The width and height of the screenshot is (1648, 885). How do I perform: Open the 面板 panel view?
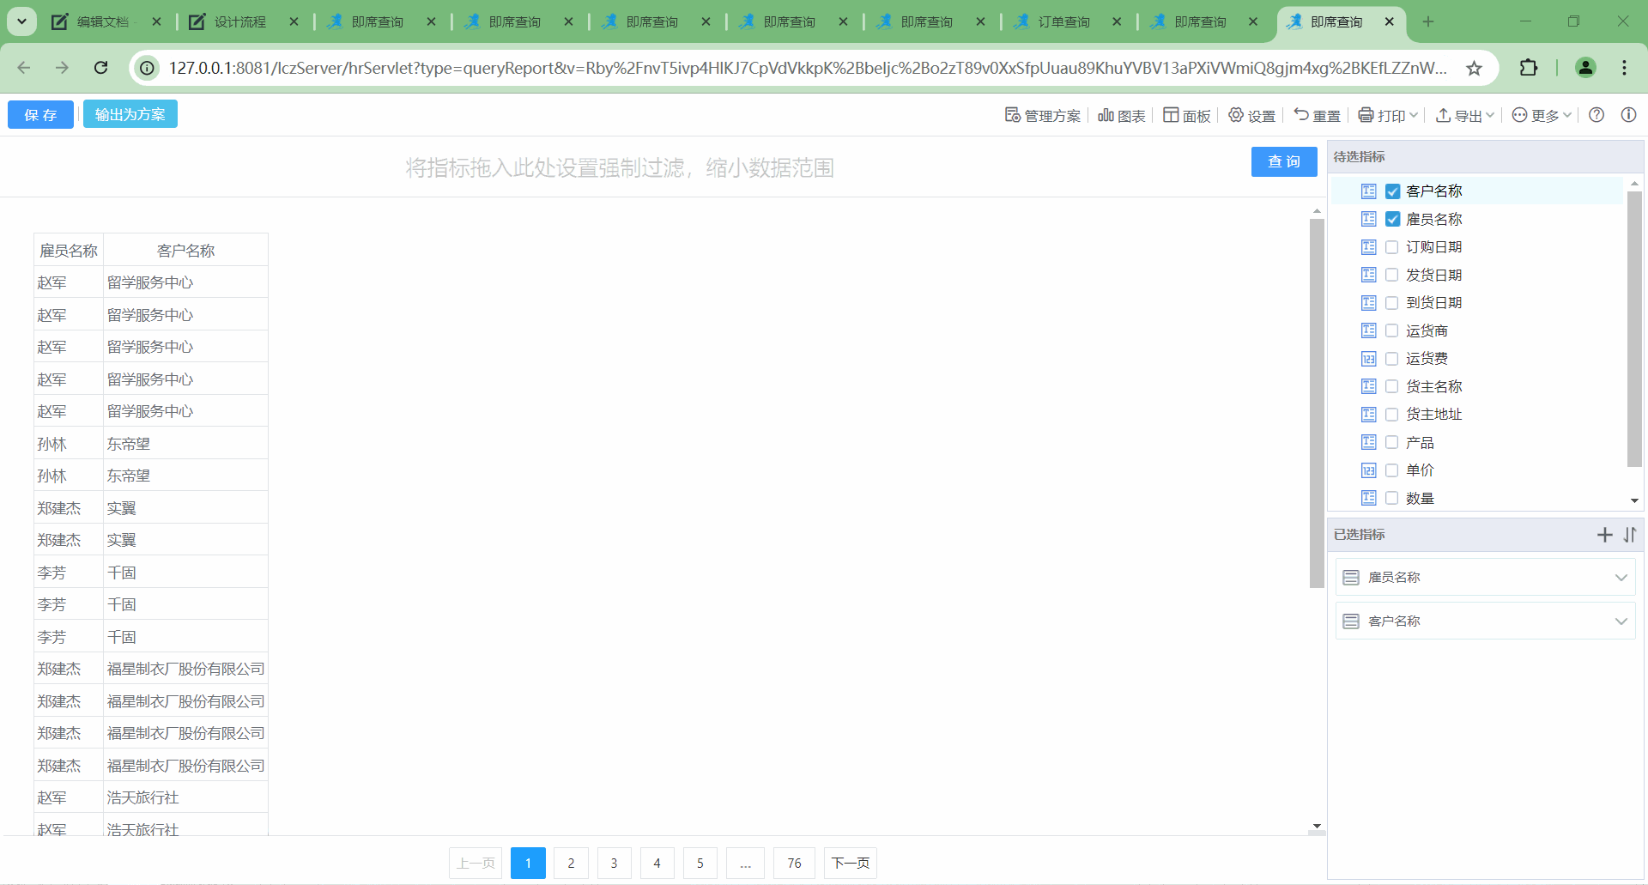(1186, 115)
